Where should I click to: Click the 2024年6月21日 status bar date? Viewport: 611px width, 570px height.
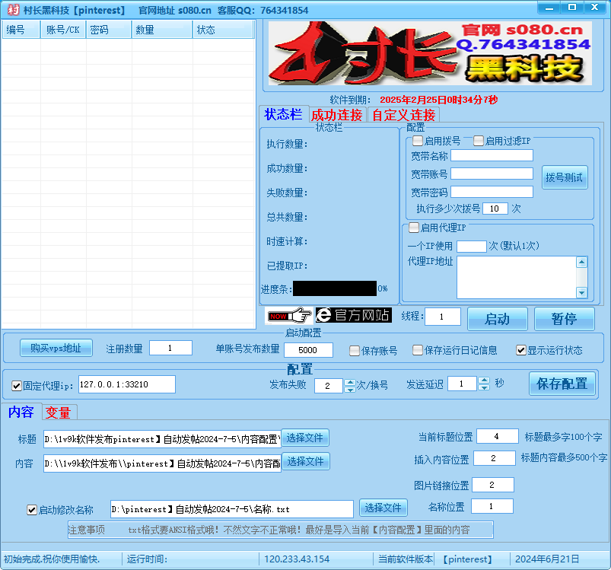(547, 559)
